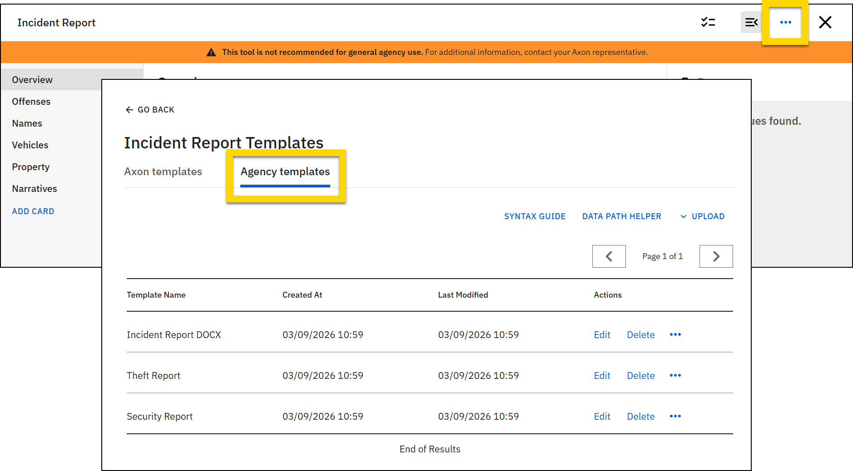853x471 pixels.
Task: Open the ellipsis actions for Incident Report DOCX
Action: (x=675, y=335)
